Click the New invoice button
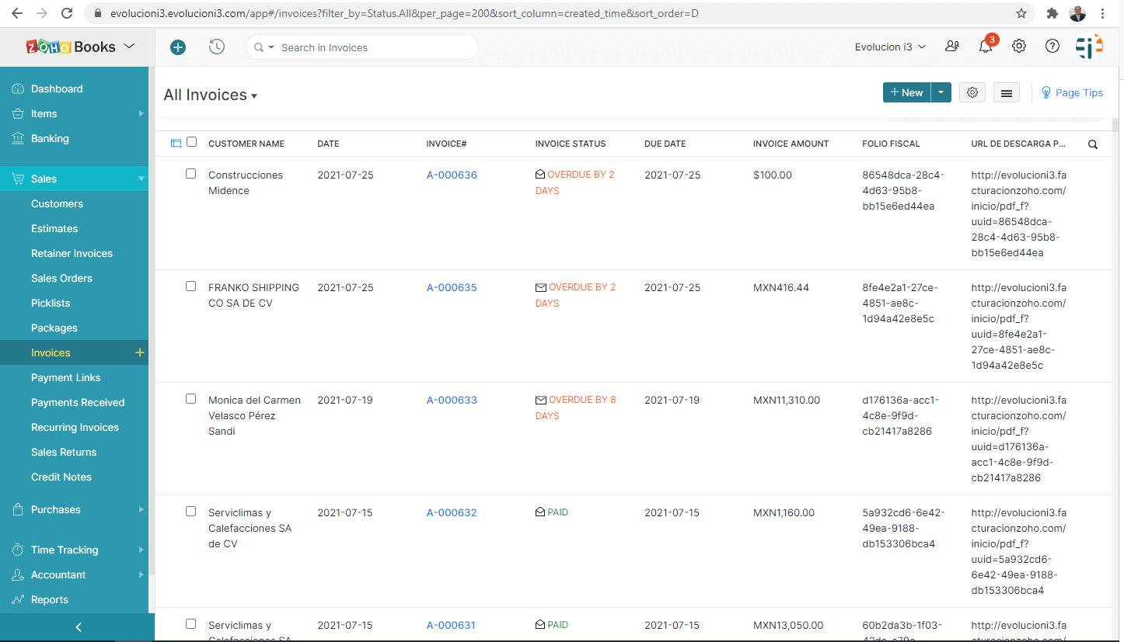1124x642 pixels. point(906,92)
